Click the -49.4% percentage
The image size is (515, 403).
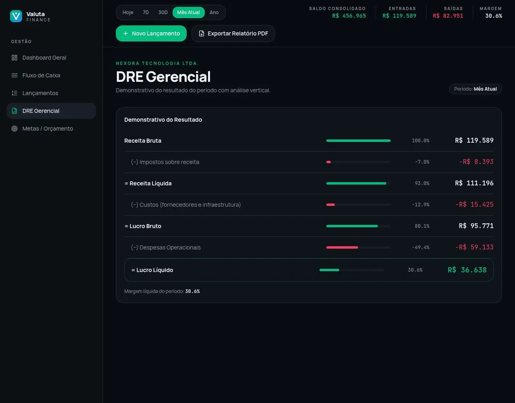pos(420,247)
